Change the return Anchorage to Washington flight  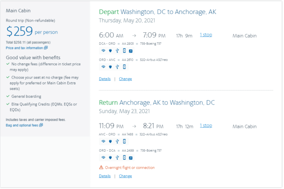coord(125,176)
